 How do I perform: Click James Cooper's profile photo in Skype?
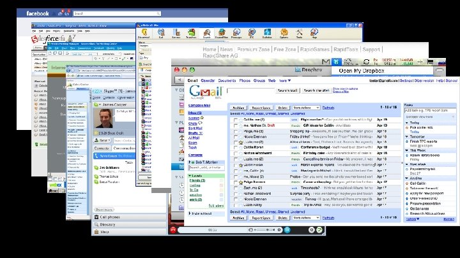(x=104, y=118)
